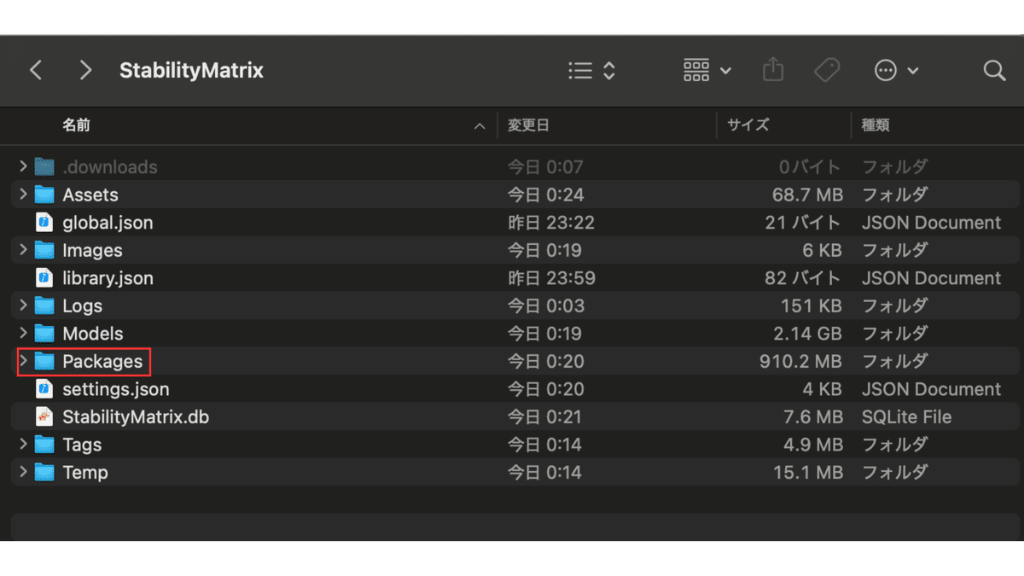1024x576 pixels.
Task: Expand the Assets folder chevron
Action: click(23, 195)
